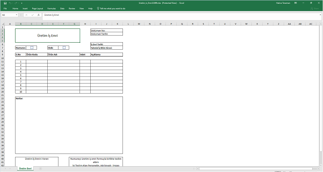Image resolution: width=323 pixels, height=172 pixels.
Task: Open the Name Box dropdown arrow
Action: (x=16, y=15)
